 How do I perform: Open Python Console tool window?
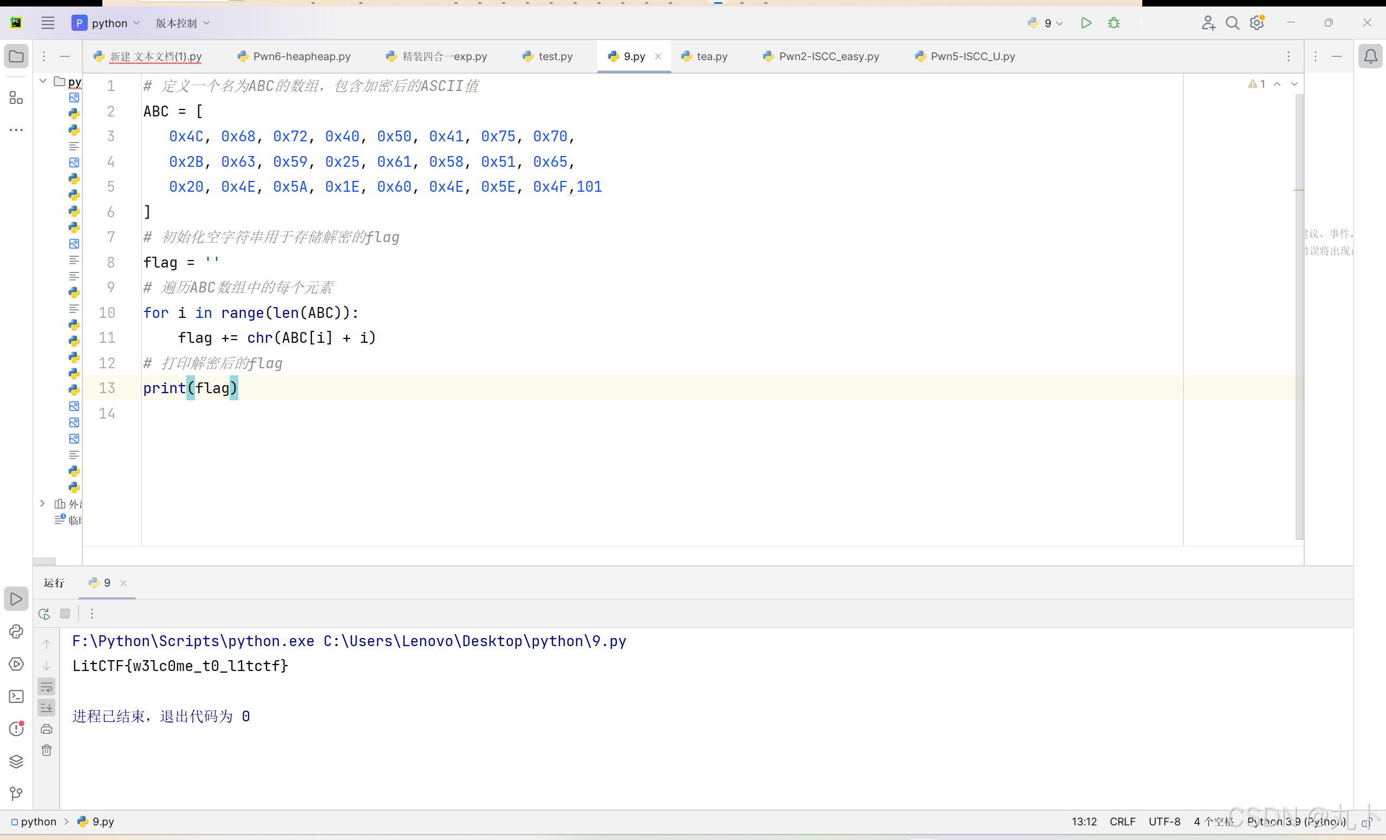point(16,632)
